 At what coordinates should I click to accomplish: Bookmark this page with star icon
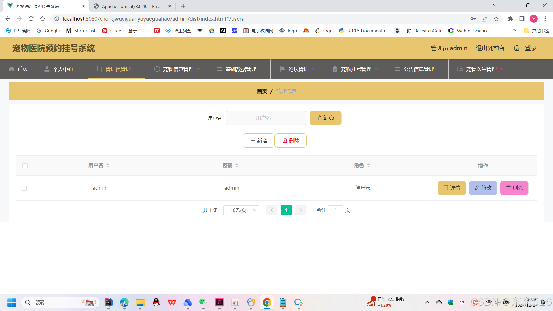click(496, 19)
